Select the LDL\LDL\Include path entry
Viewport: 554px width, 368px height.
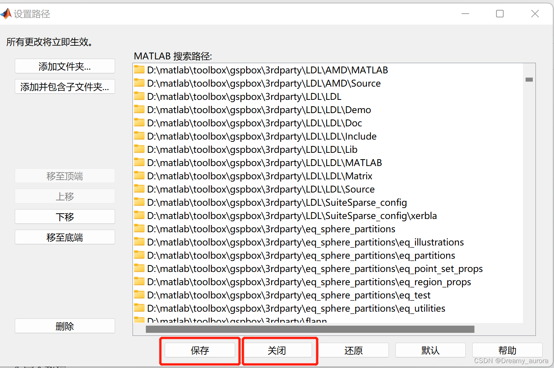pyautogui.click(x=261, y=136)
